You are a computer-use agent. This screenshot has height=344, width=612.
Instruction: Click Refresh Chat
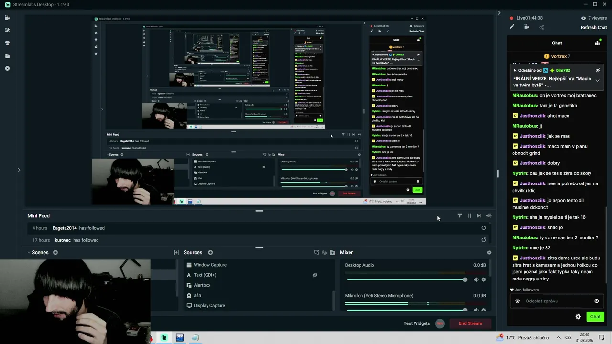[594, 27]
